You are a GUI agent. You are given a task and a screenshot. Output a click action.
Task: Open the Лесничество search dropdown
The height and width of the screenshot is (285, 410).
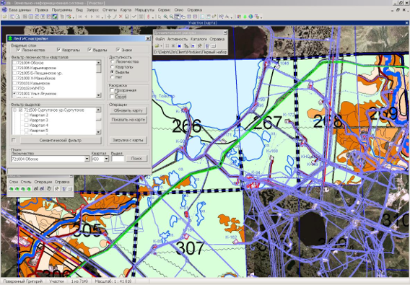click(x=87, y=159)
